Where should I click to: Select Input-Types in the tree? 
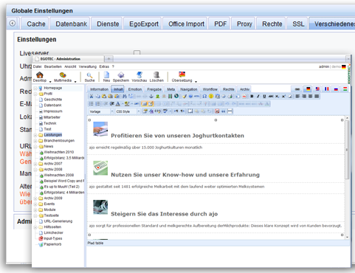pyautogui.click(x=53, y=238)
